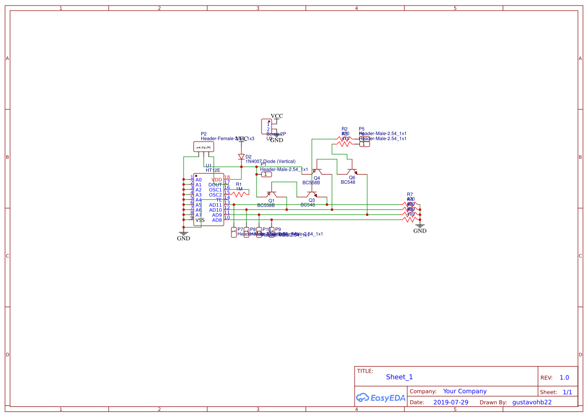This screenshot has height=417, width=588.
Task: Select the GND symbol below the HT12E chip
Action: point(184,236)
